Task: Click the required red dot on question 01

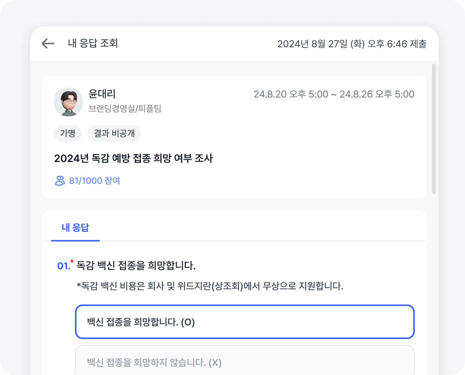Action: 72,261
